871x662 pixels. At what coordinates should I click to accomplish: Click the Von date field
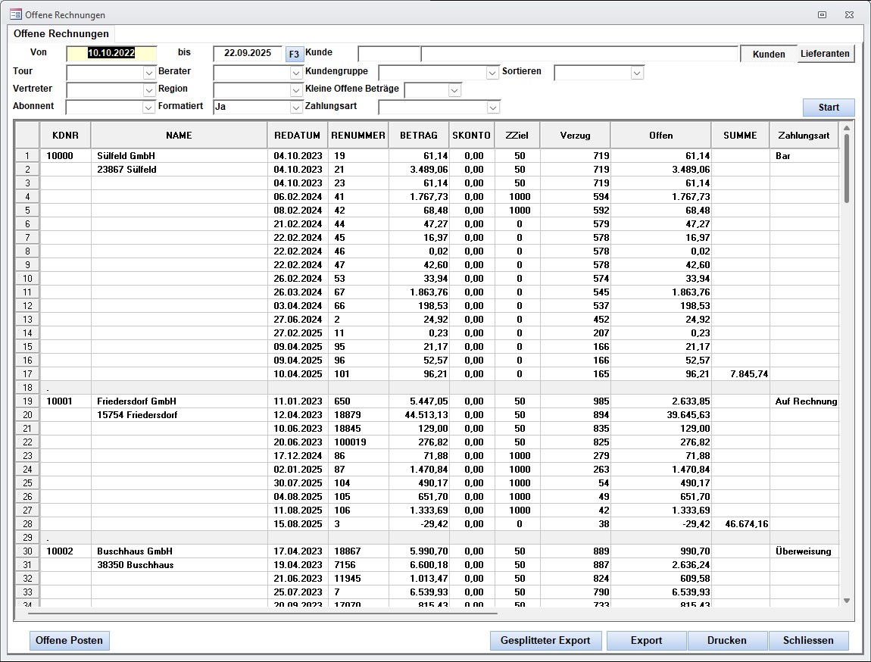coord(111,53)
